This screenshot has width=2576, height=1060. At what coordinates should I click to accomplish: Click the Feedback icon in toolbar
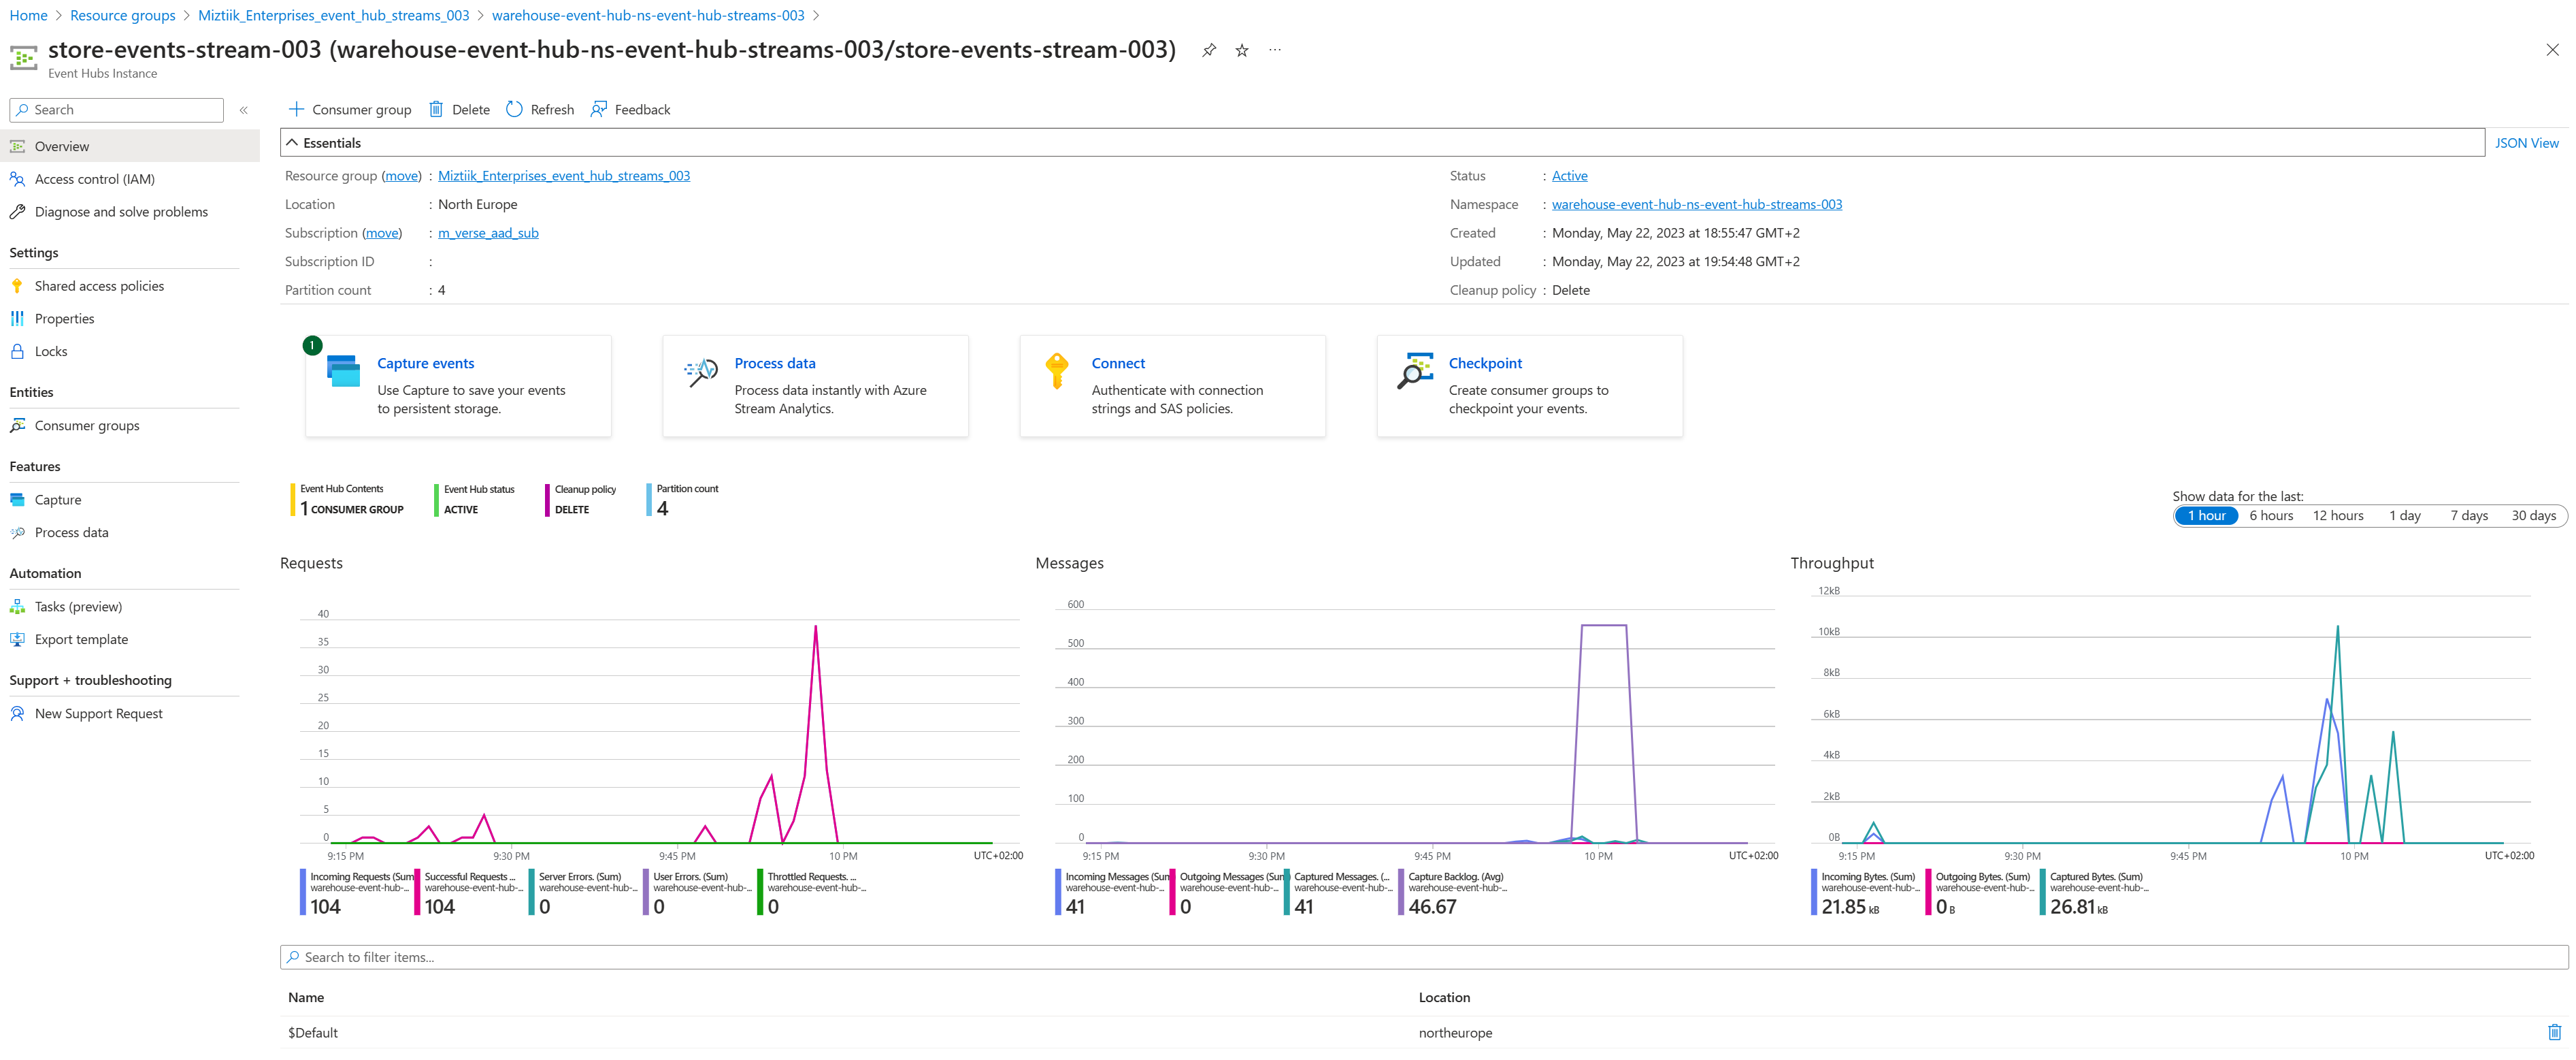(x=598, y=109)
